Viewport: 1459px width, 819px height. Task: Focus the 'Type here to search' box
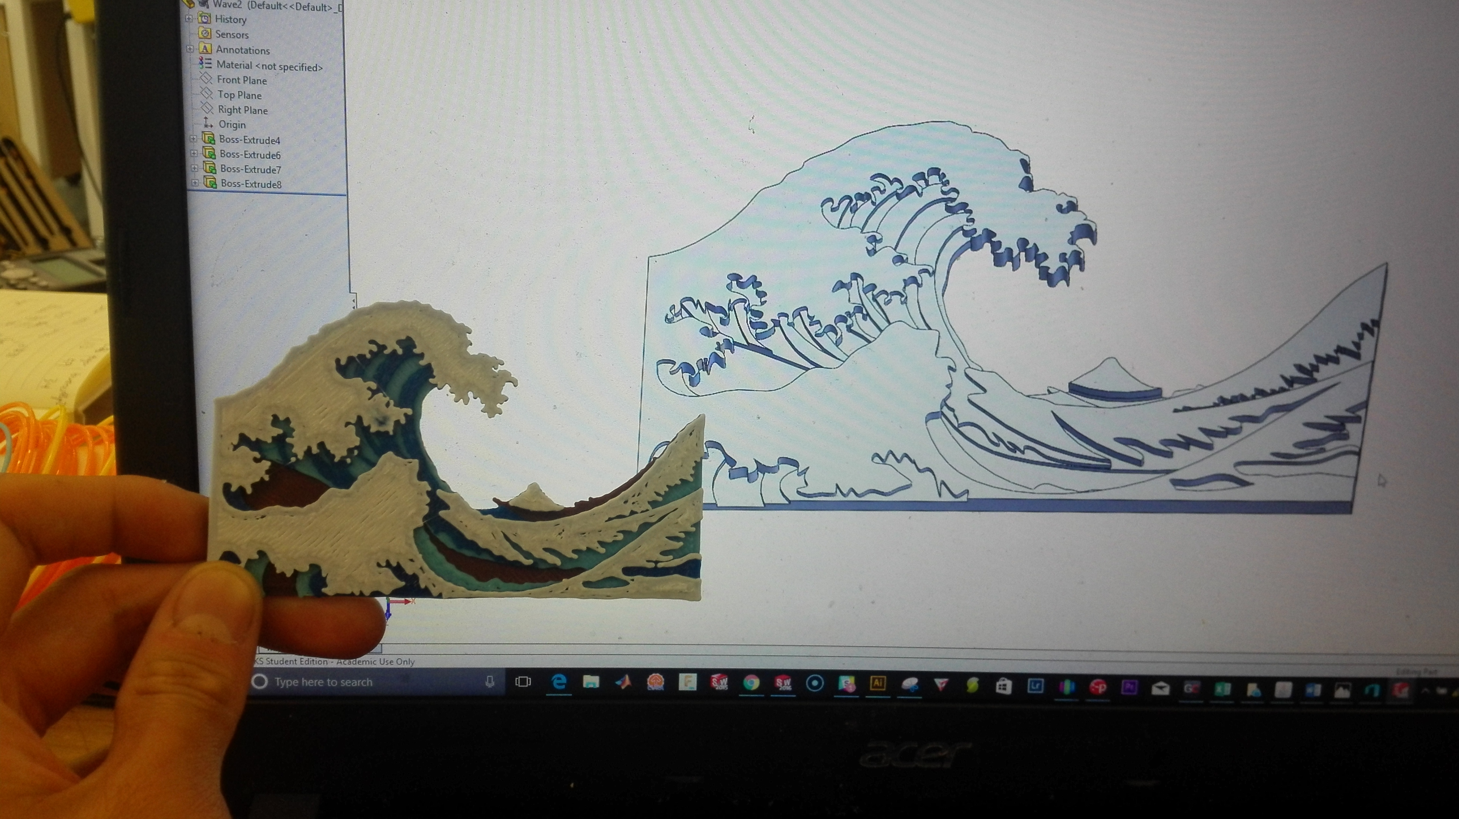coord(377,682)
